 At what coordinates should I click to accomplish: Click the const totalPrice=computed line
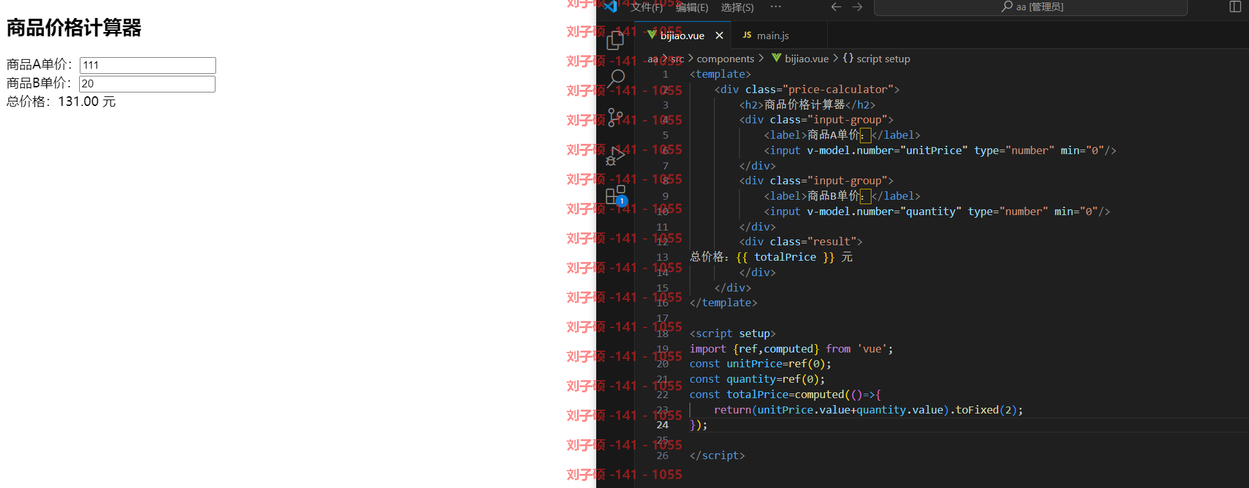785,395
